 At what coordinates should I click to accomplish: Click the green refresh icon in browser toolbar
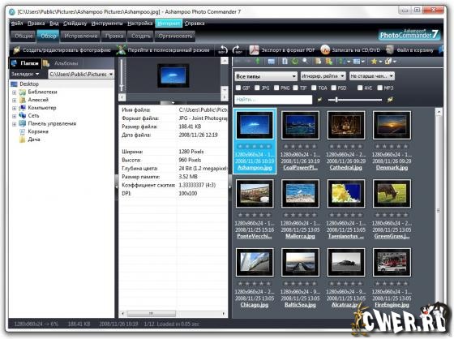click(295, 61)
